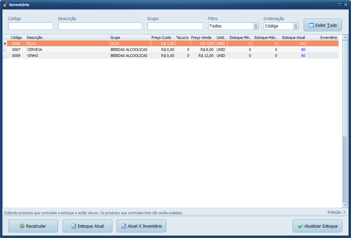Select the AÇAI product row
Image resolution: width=351 pixels, height=238 pixels.
pos(69,43)
